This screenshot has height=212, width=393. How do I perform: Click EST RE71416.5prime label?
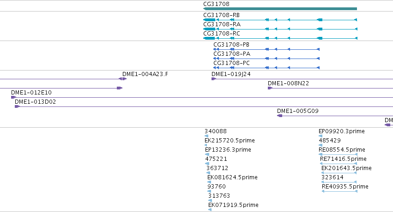coord(343,159)
